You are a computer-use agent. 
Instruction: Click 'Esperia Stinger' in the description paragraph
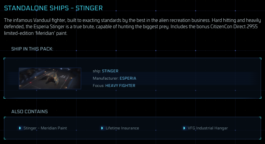(49, 27)
